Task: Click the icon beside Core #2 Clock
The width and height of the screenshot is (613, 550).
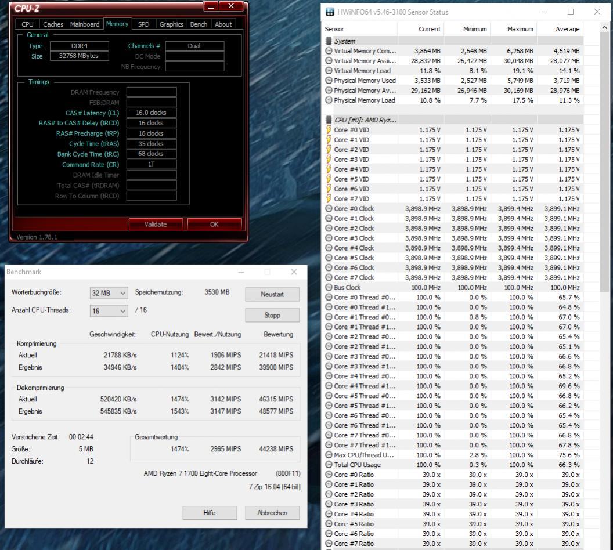Action: (329, 229)
